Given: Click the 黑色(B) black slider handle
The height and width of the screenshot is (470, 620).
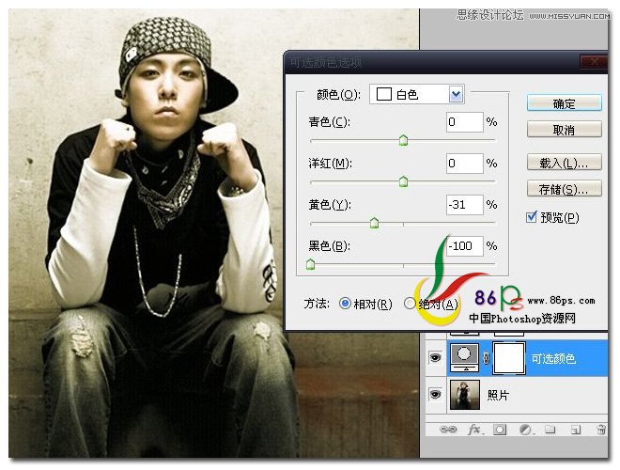Looking at the screenshot, I should (310, 264).
